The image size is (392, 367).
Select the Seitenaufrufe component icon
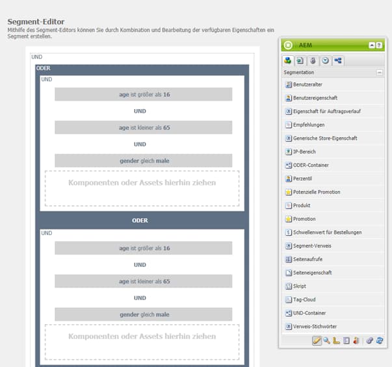coord(289,259)
